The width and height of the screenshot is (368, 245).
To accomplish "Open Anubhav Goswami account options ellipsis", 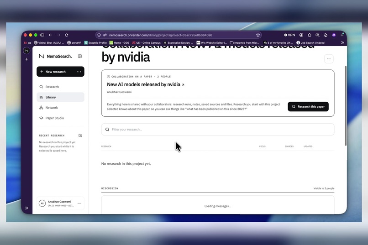I will coord(79,203).
